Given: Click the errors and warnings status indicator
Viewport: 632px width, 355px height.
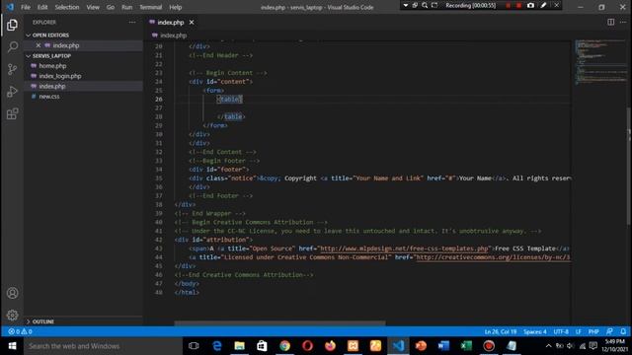Looking at the screenshot, I should click(x=20, y=331).
